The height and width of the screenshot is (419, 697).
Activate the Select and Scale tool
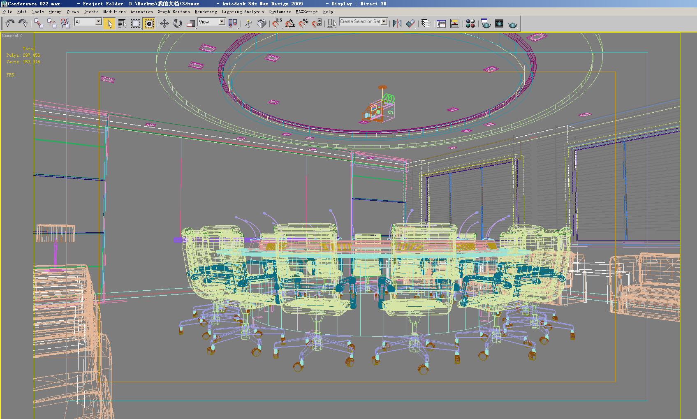click(x=191, y=23)
